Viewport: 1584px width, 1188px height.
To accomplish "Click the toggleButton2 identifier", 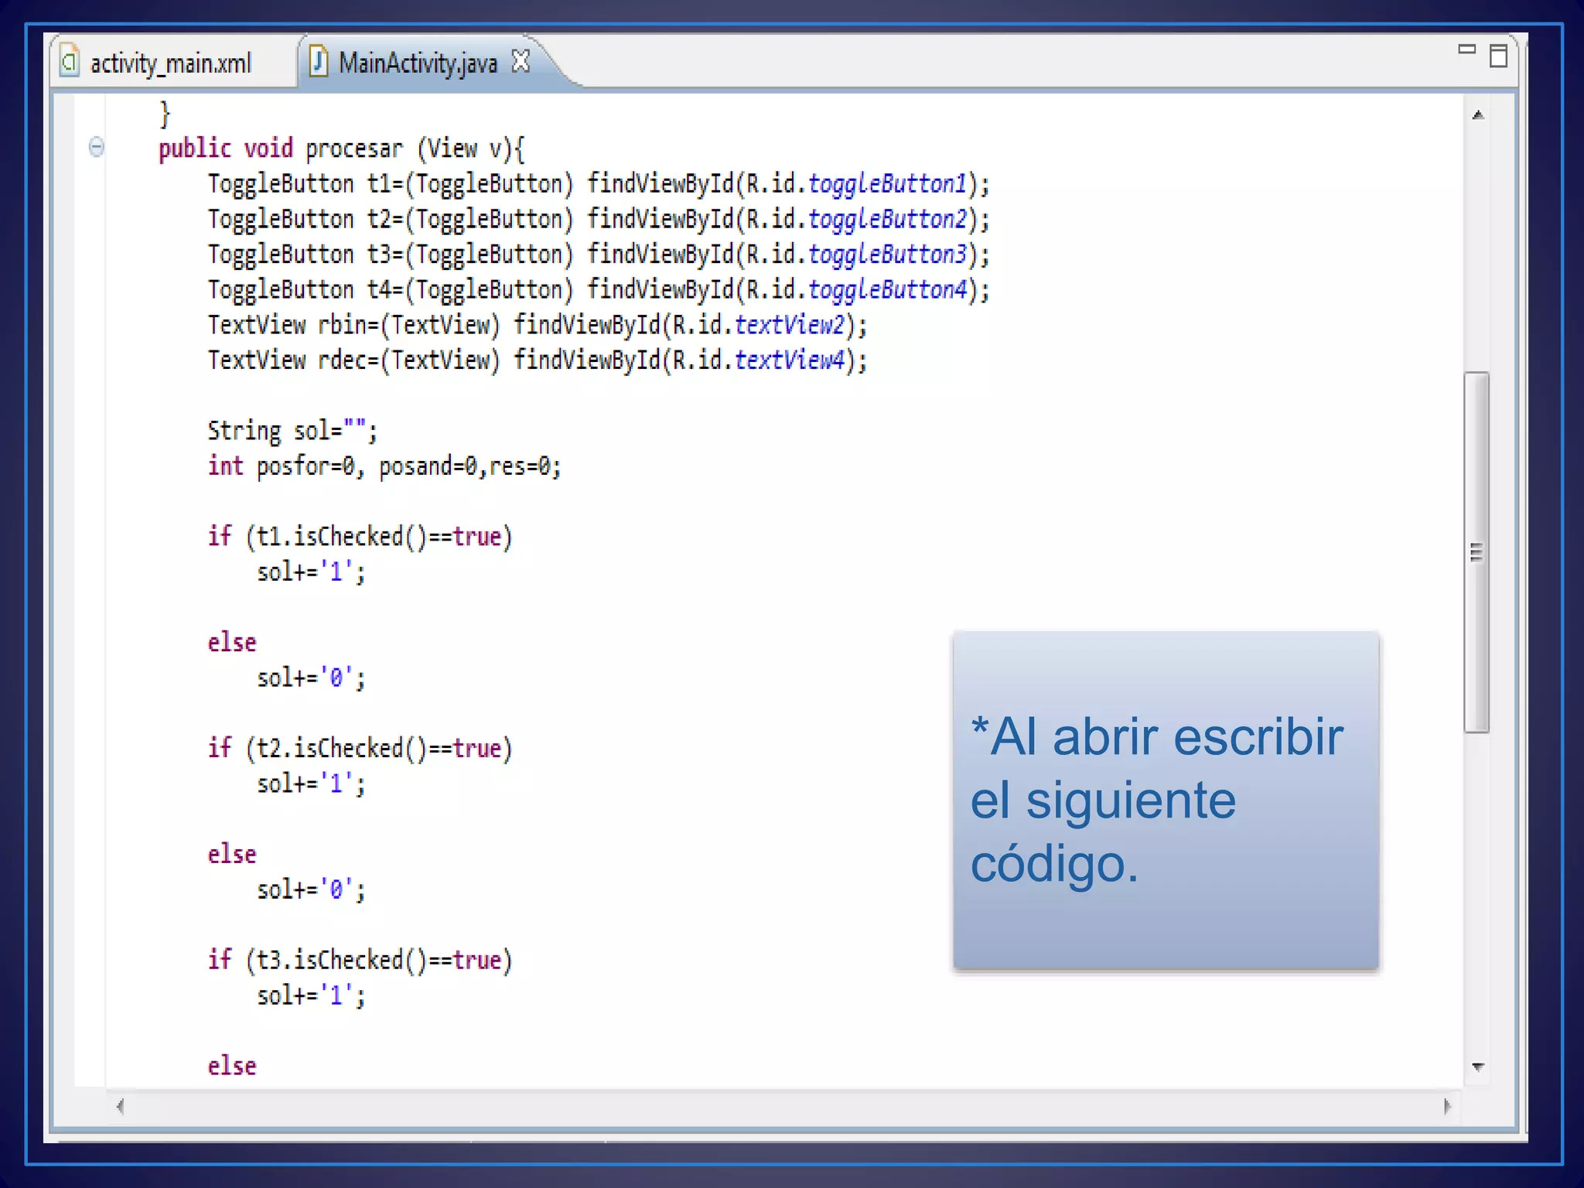I will tap(887, 220).
